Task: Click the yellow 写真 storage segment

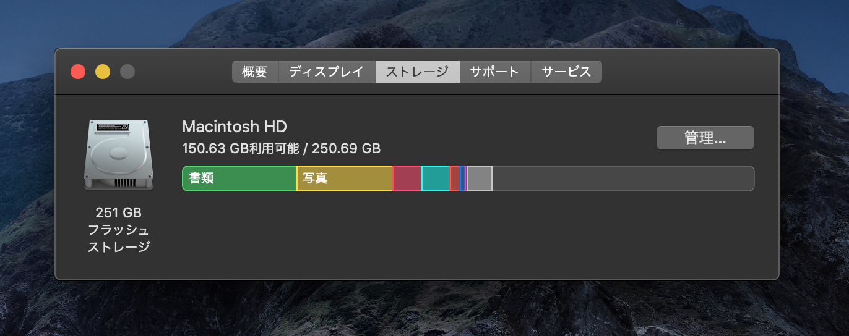Action: [x=344, y=178]
